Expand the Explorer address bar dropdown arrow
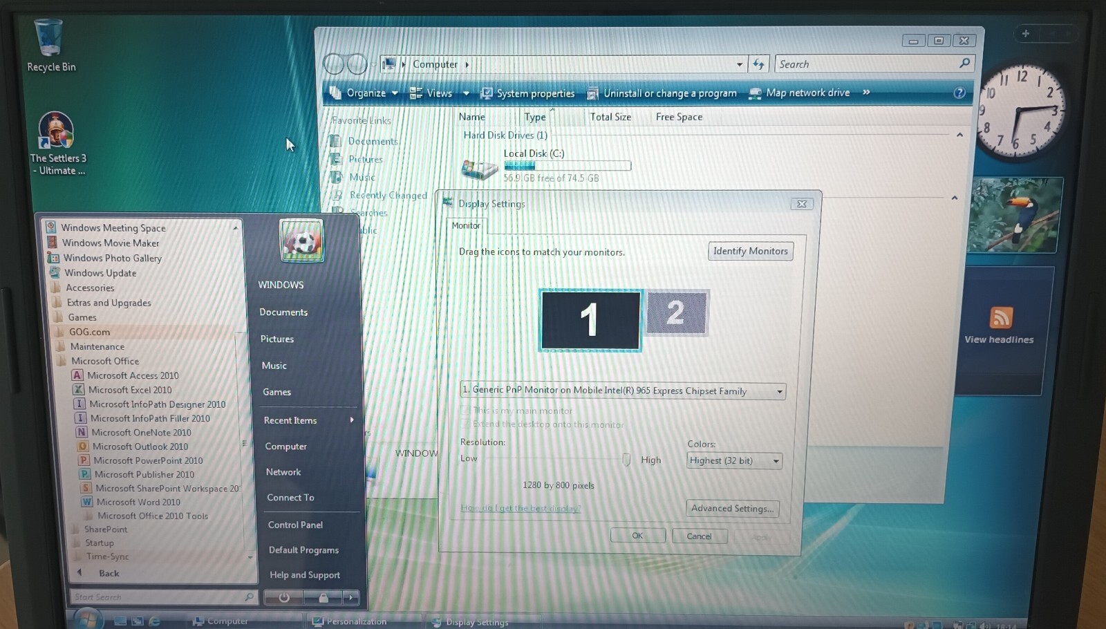Image resolution: width=1106 pixels, height=629 pixels. 740,64
